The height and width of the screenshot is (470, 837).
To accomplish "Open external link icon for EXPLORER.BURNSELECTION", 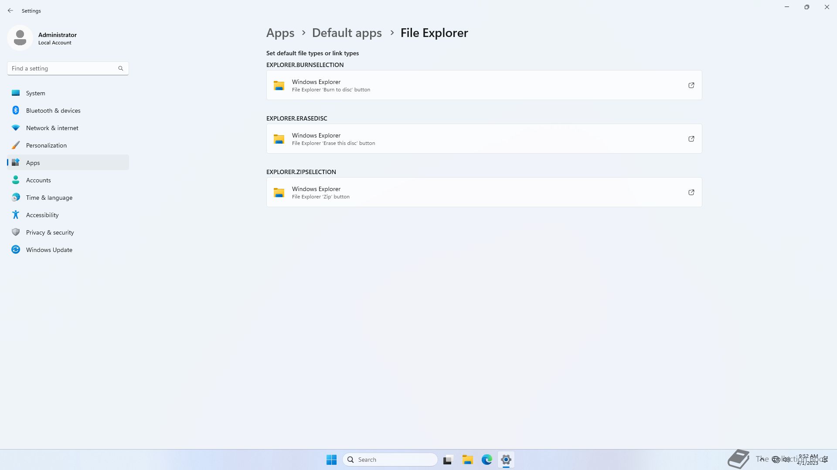I will [x=691, y=85].
